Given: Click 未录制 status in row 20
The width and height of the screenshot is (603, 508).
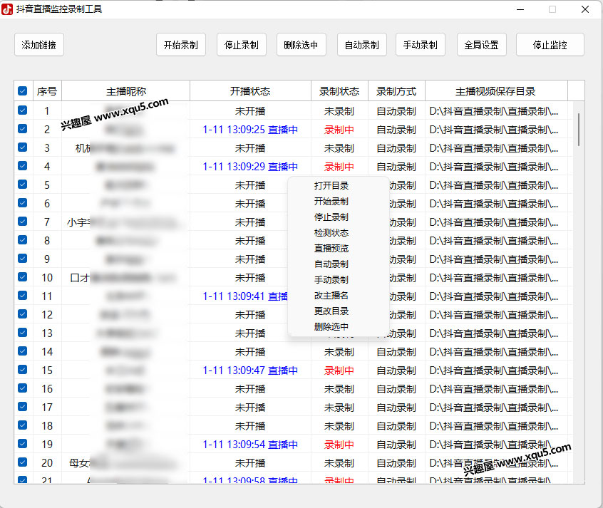Looking at the screenshot, I should click(x=339, y=463).
